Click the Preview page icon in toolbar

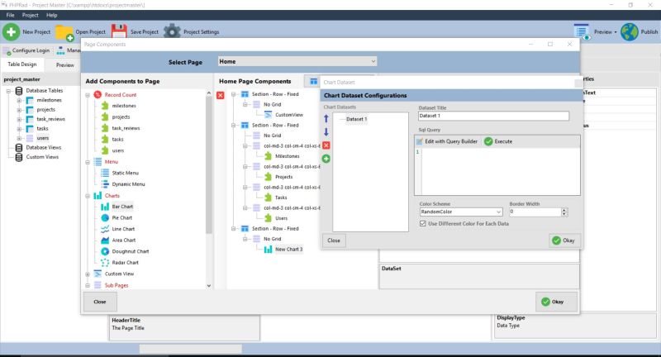582,32
